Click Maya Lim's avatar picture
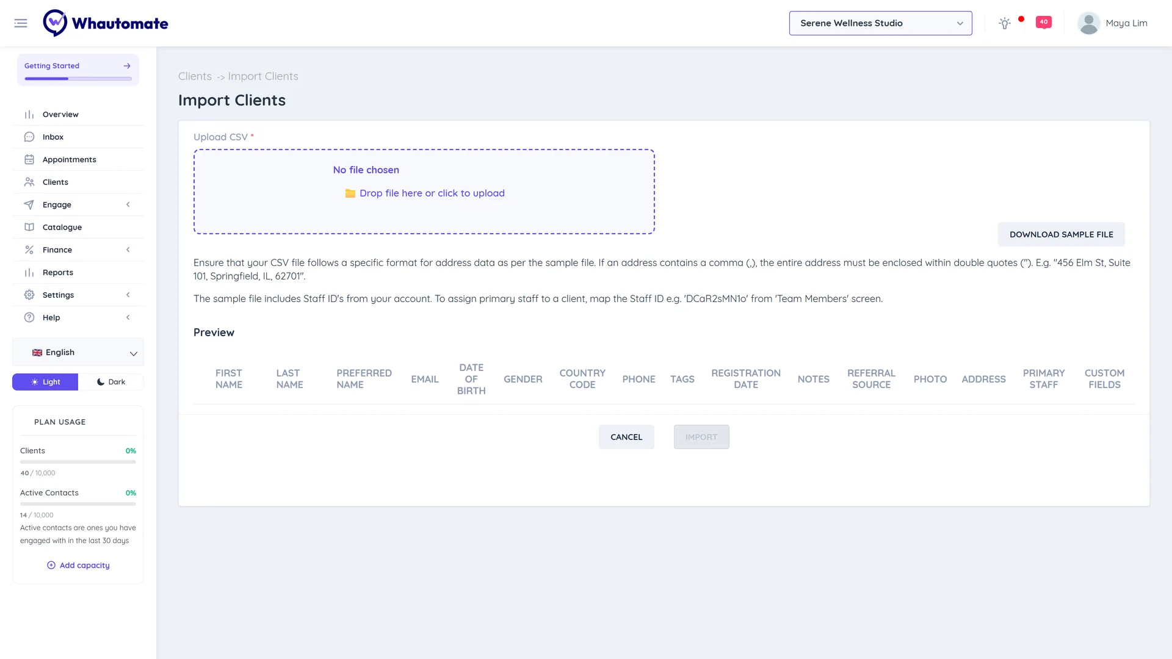This screenshot has width=1172, height=659. [1088, 23]
